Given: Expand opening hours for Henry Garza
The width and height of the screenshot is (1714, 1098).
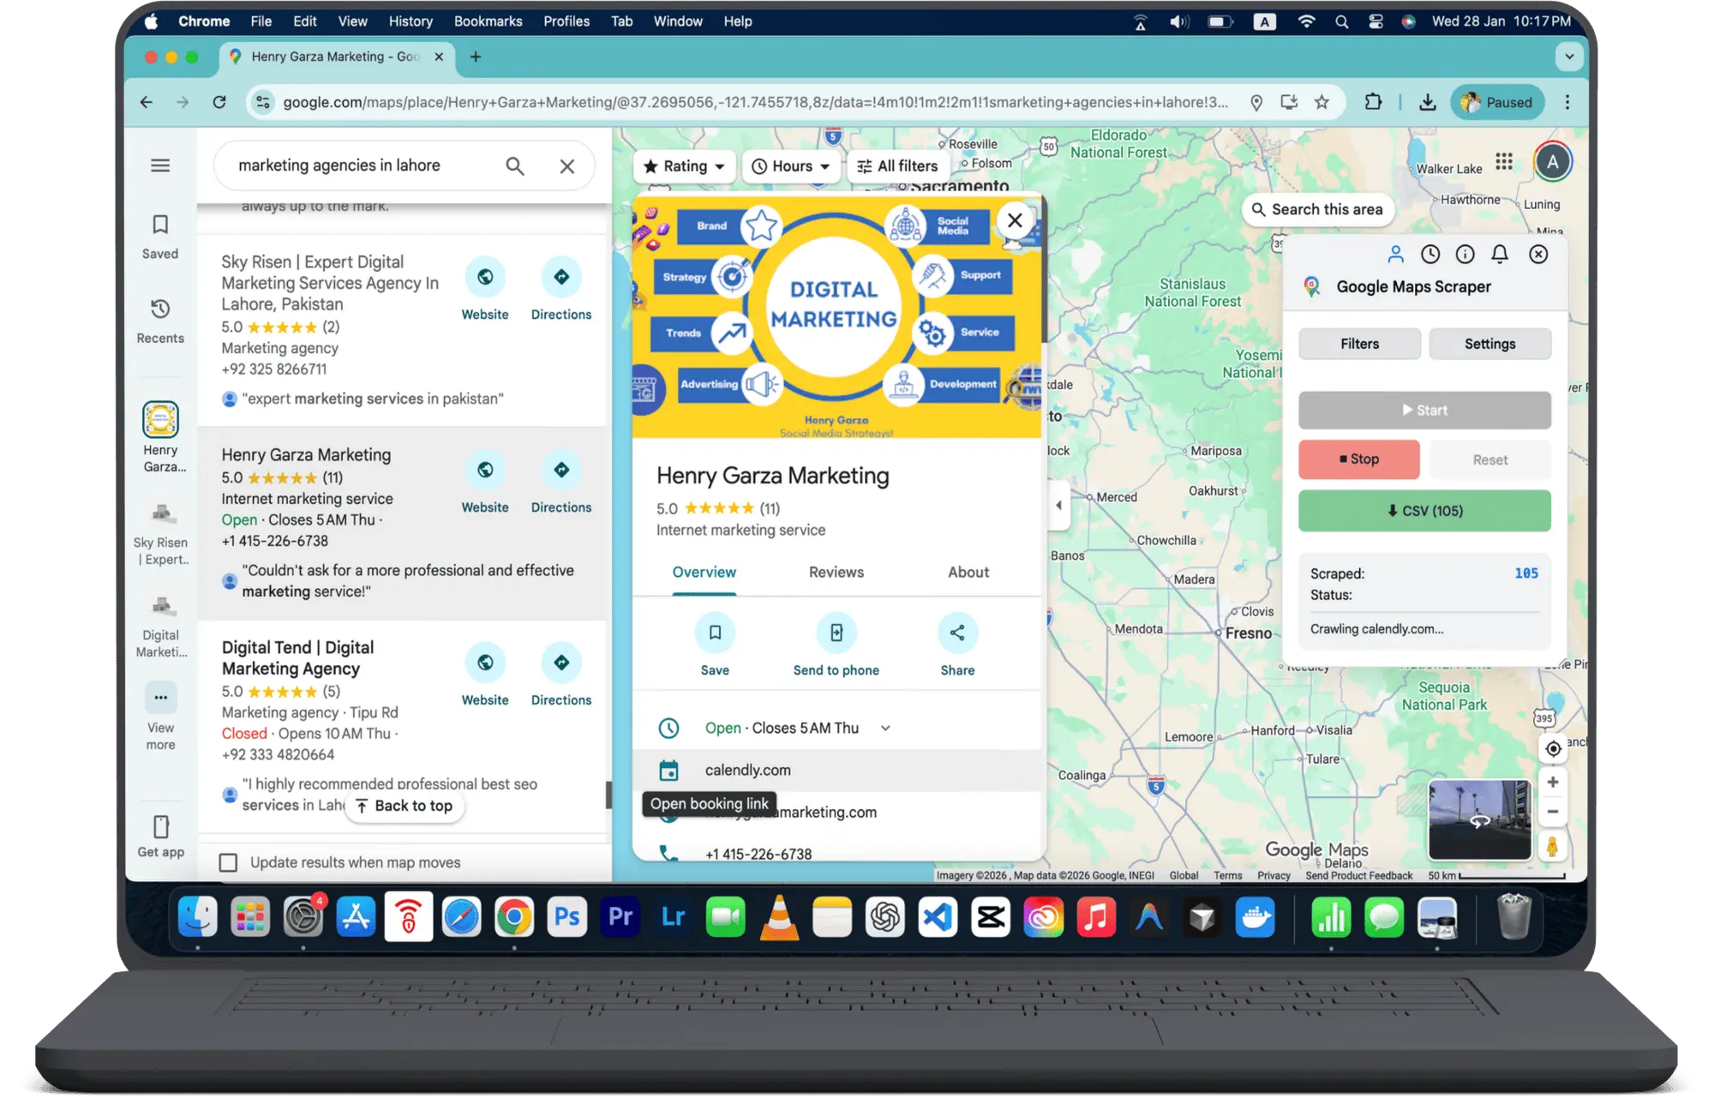Looking at the screenshot, I should pos(885,729).
